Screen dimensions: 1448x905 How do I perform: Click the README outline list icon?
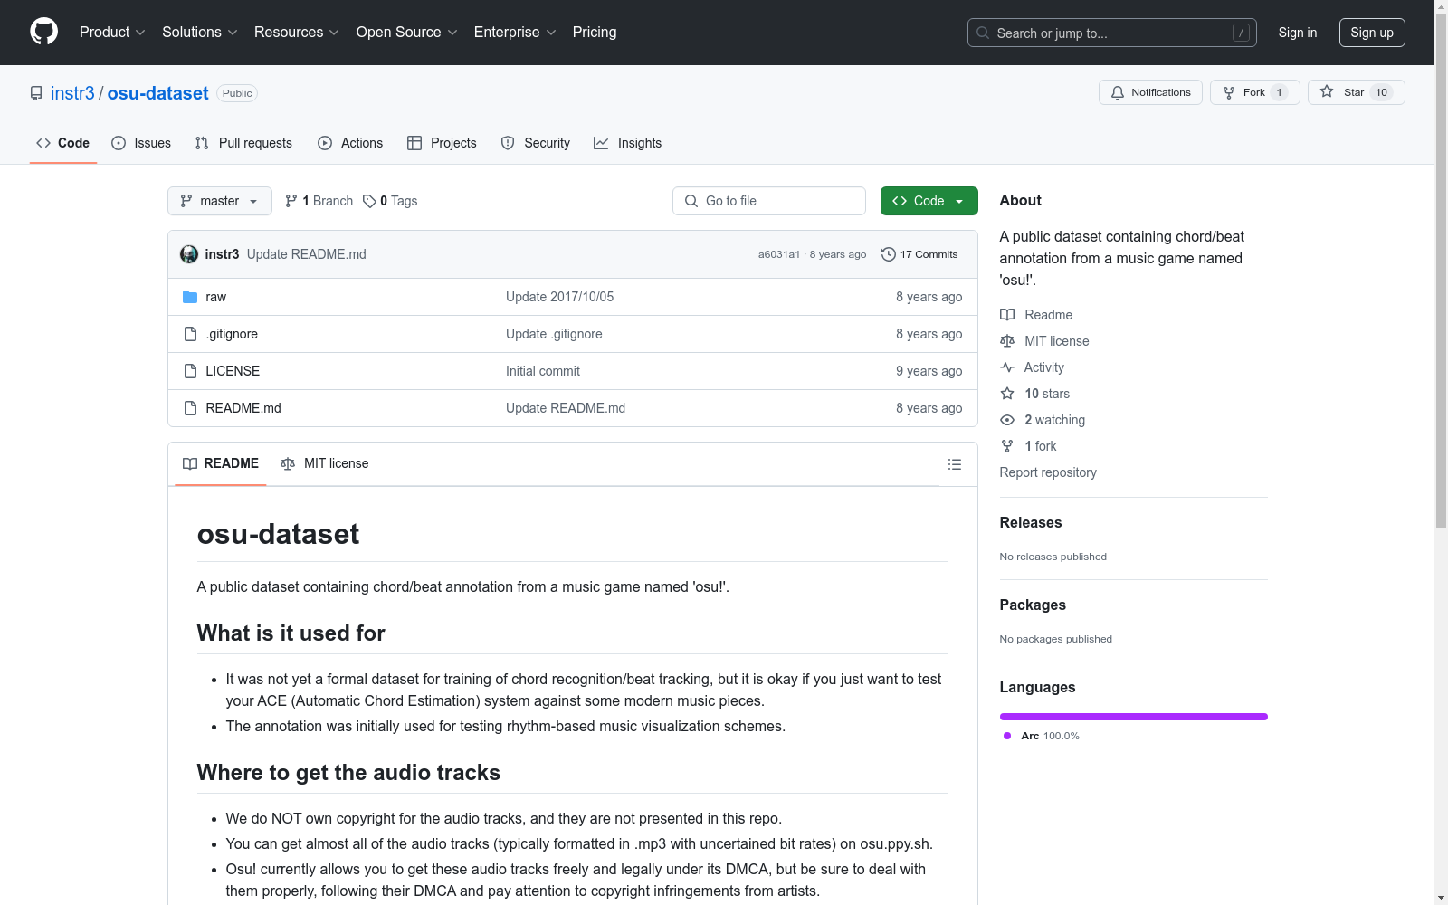pyautogui.click(x=955, y=464)
